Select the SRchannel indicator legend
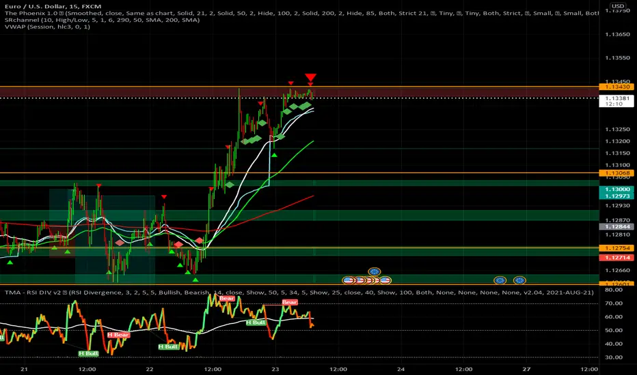This screenshot has height=375, width=637. 102,20
